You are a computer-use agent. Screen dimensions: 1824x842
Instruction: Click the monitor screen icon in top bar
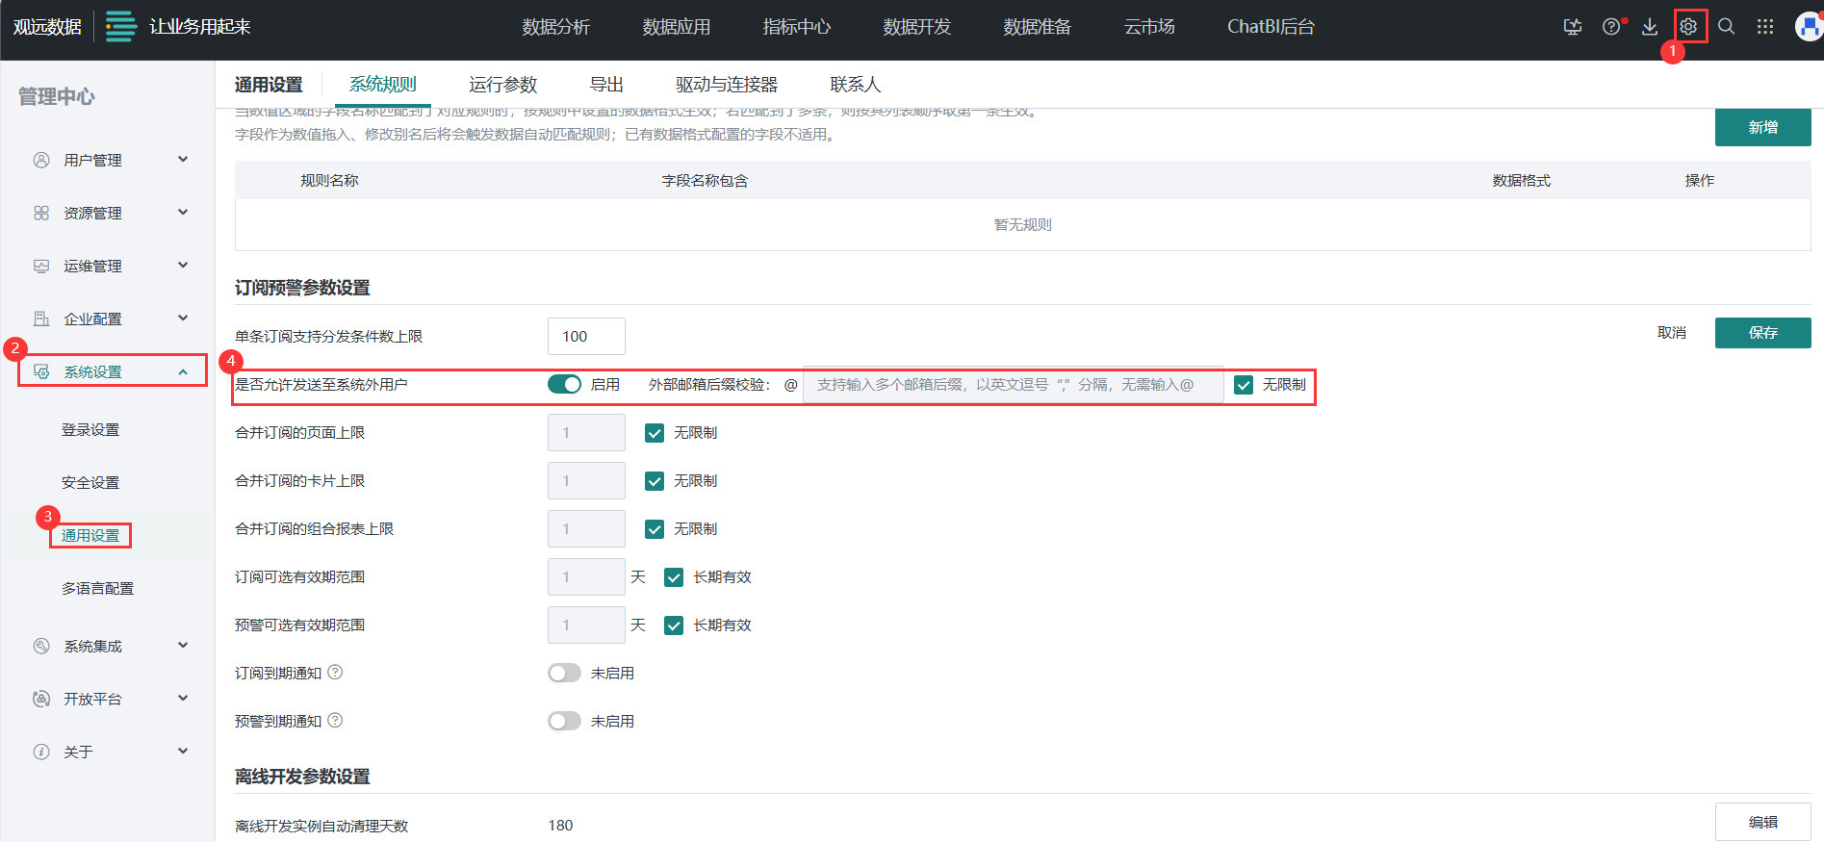click(x=1573, y=26)
